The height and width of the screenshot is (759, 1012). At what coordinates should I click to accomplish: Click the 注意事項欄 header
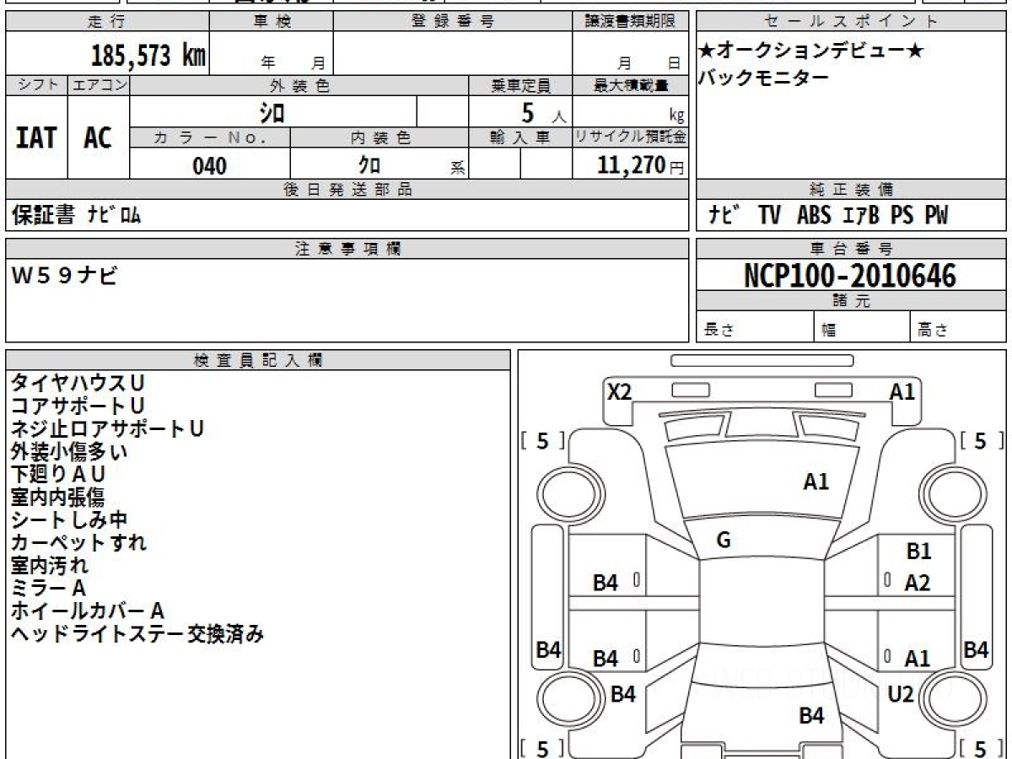(347, 249)
